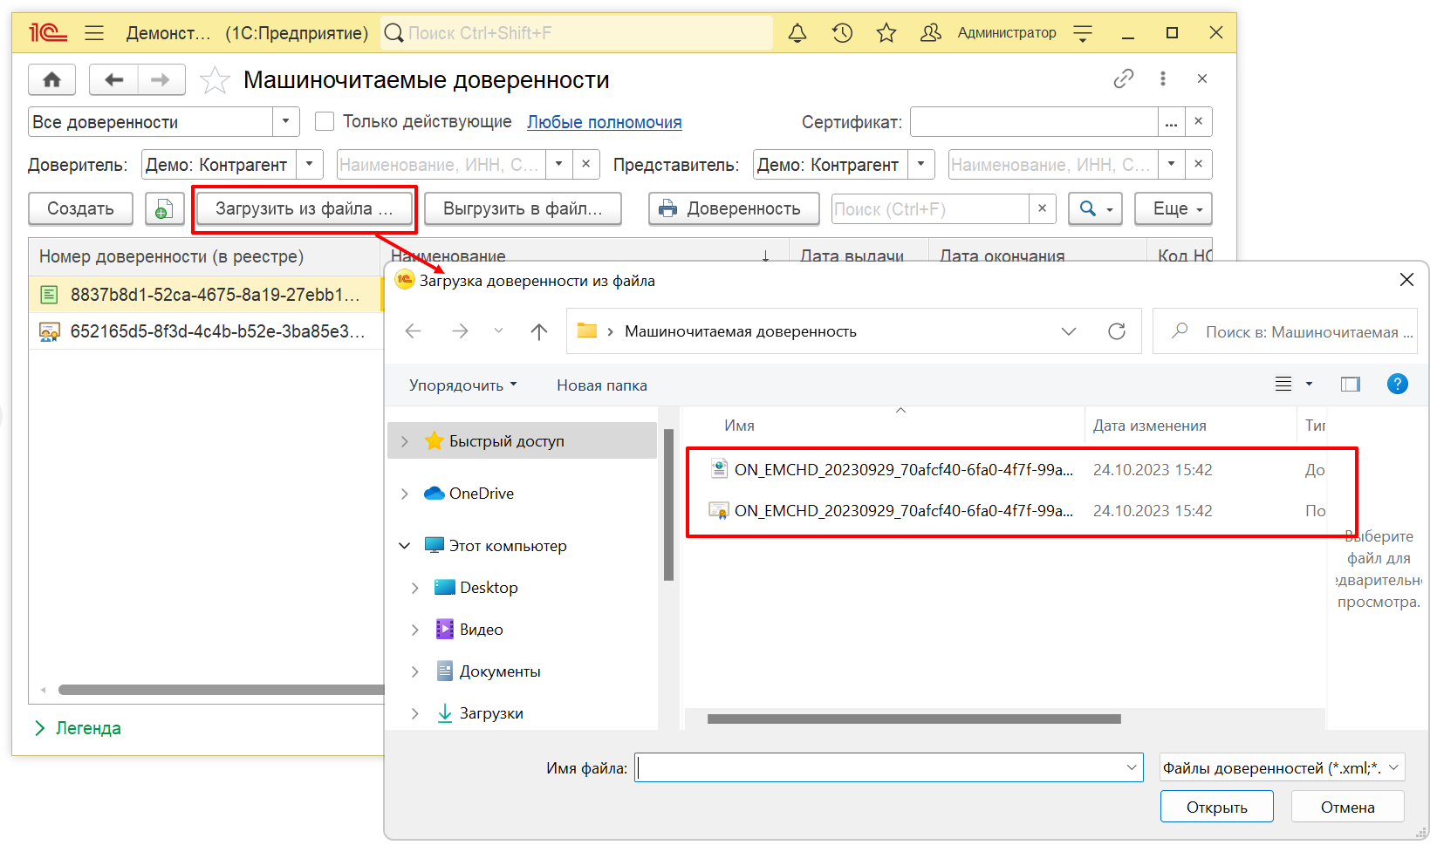Click Новая папка in file dialog

(x=602, y=385)
